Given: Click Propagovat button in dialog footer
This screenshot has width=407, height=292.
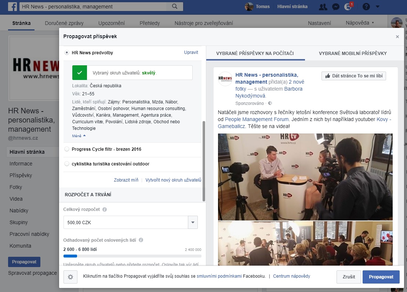Looking at the screenshot, I should tap(381, 277).
